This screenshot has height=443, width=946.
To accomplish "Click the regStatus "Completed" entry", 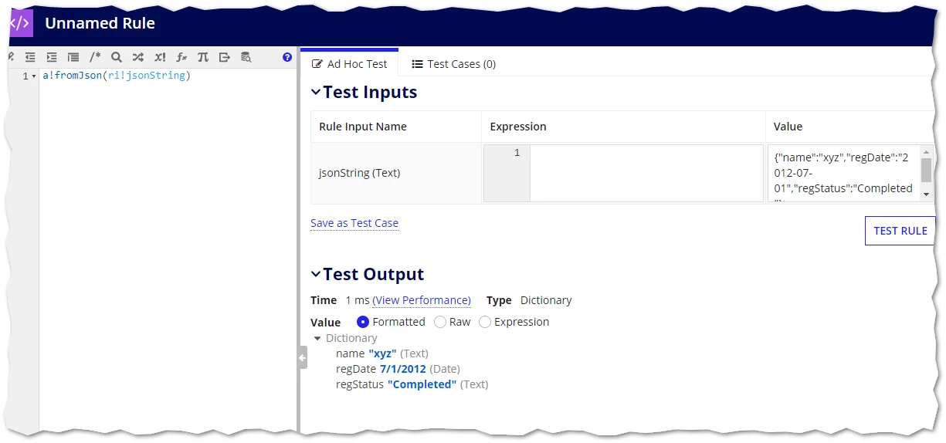I will click(x=412, y=384).
